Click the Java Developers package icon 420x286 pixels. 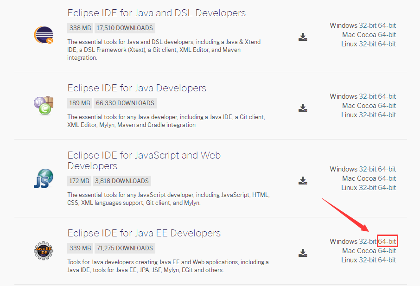tap(44, 106)
